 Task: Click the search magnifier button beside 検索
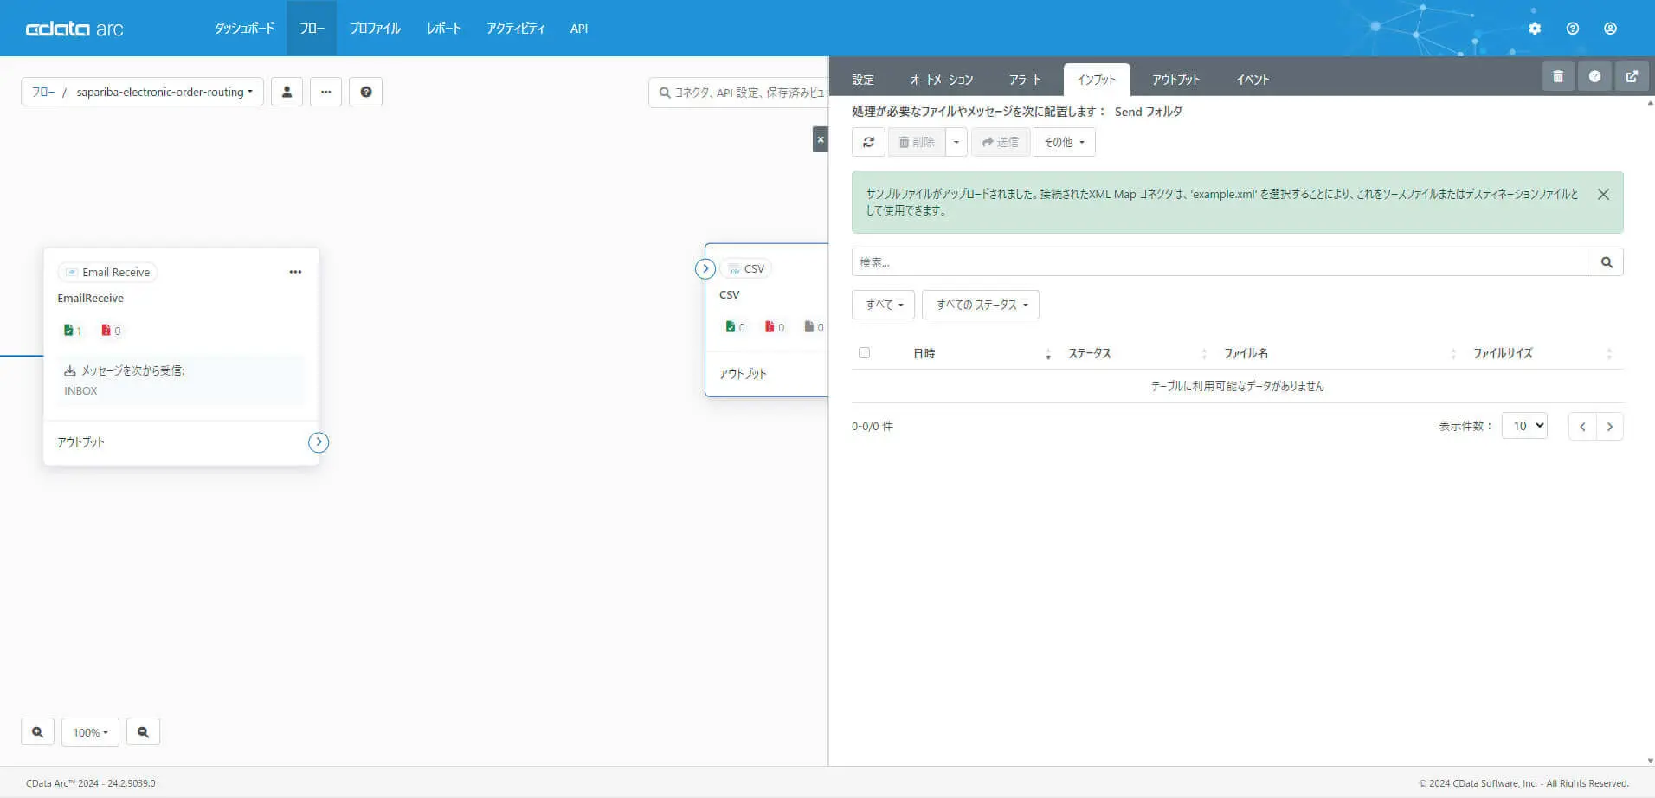click(1606, 262)
